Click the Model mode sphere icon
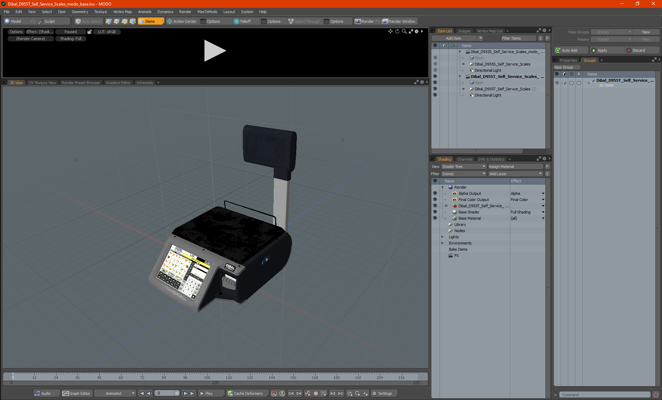Image resolution: width=662 pixels, height=400 pixels. [7, 21]
